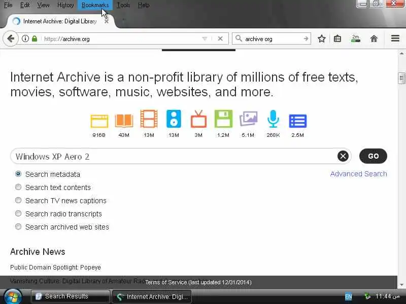Open the hamburger menu in Firefox

[x=395, y=39]
